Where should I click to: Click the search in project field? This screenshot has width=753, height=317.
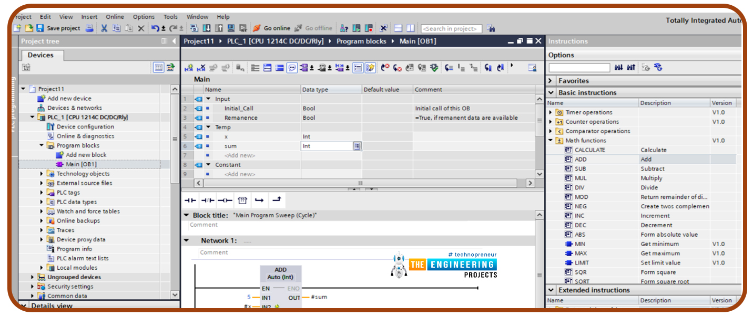coord(451,29)
